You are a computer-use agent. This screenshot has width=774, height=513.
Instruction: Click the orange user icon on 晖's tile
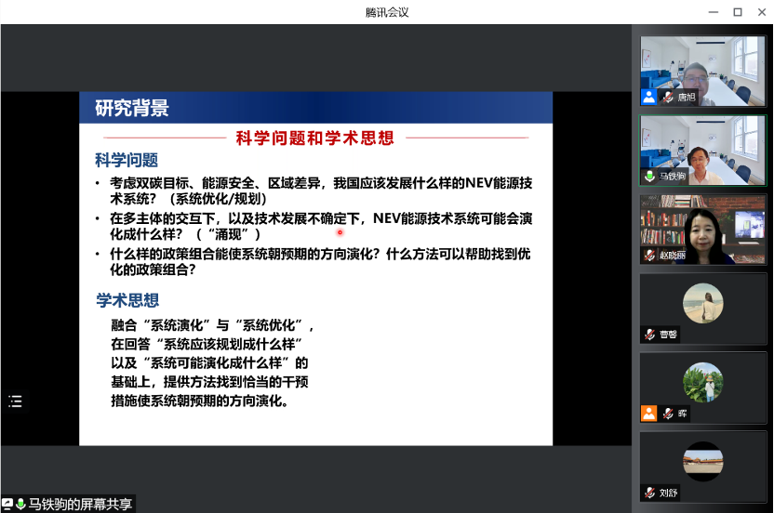648,414
